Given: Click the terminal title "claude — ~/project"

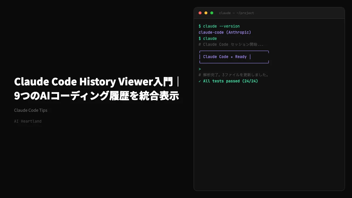Looking at the screenshot, I should 236,13.
